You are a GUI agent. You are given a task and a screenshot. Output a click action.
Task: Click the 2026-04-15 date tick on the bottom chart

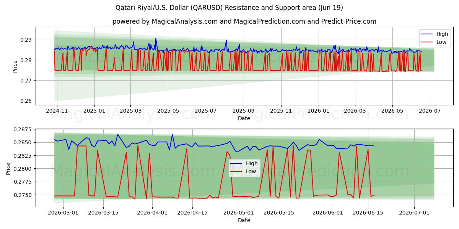pyautogui.click(x=192, y=213)
